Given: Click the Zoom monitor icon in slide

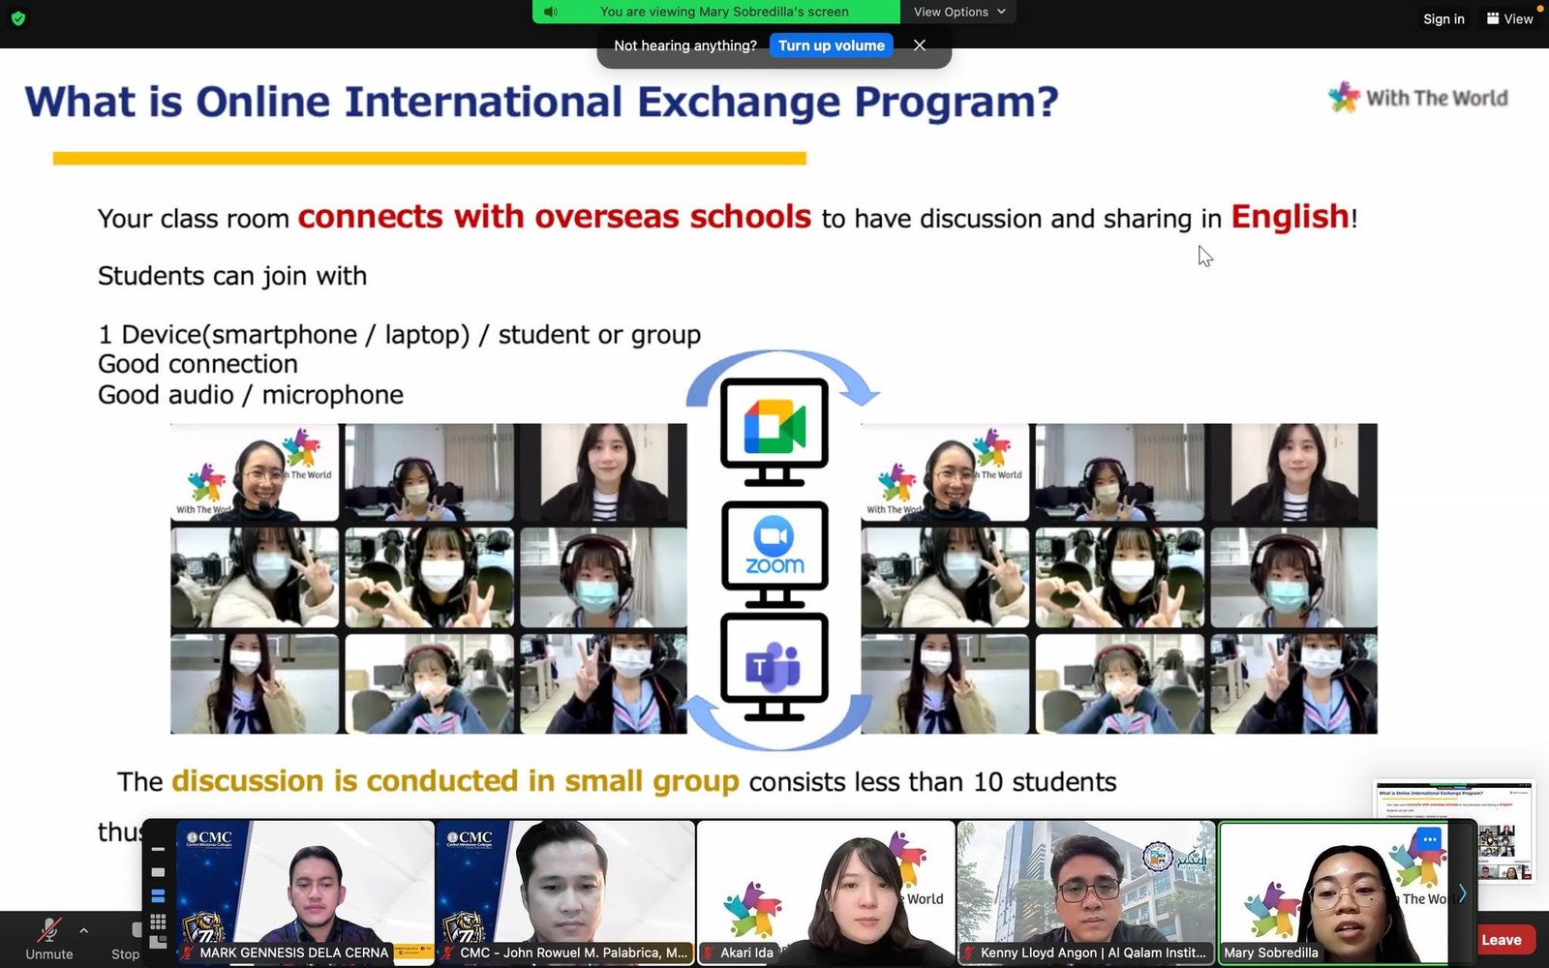Looking at the screenshot, I should [774, 553].
